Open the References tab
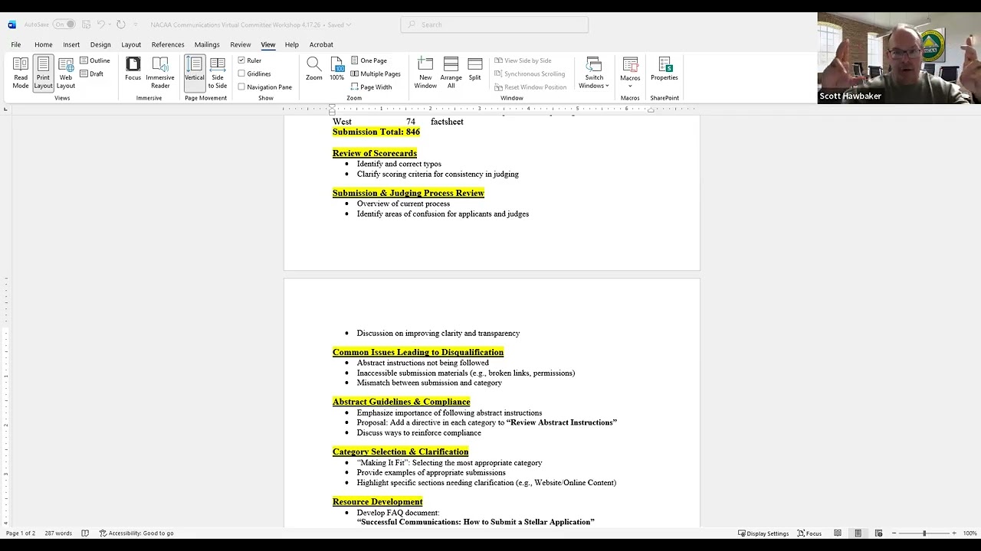Image resolution: width=981 pixels, height=551 pixels. 168,44
